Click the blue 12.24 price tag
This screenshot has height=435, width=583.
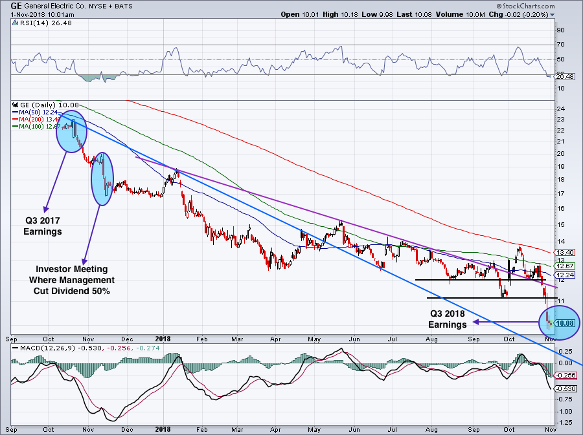point(565,275)
